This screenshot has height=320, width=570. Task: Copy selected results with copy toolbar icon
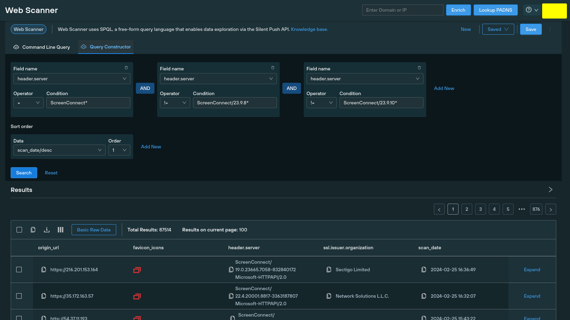click(33, 230)
